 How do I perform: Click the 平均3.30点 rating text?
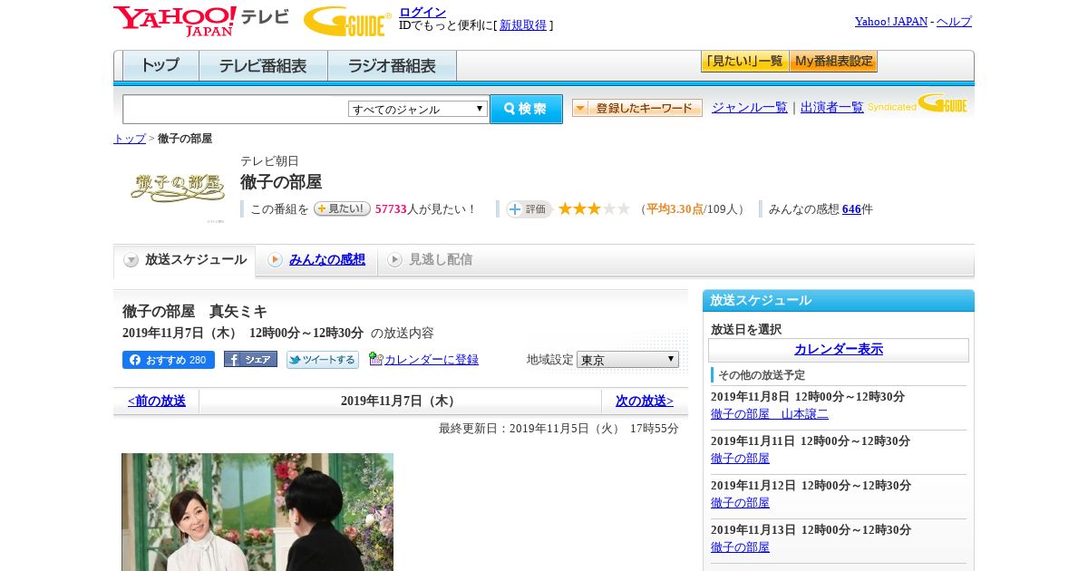click(675, 209)
